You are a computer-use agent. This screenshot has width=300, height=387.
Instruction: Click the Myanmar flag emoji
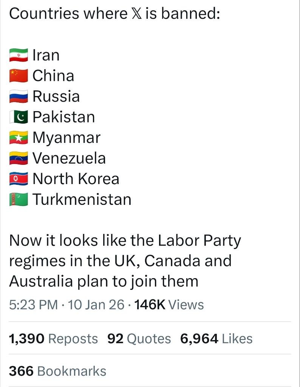click(x=19, y=138)
